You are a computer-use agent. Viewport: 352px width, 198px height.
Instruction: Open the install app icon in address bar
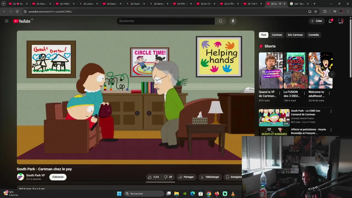point(310,12)
